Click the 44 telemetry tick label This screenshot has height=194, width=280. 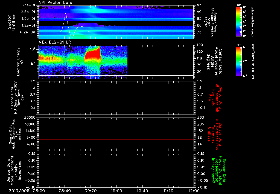tap(199, 144)
